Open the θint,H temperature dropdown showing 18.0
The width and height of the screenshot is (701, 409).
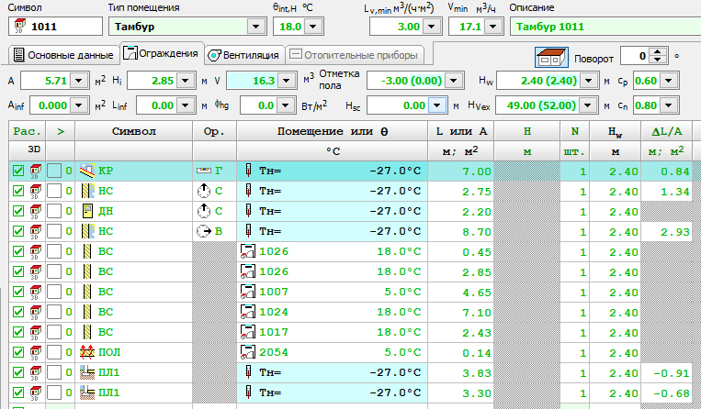tap(313, 27)
